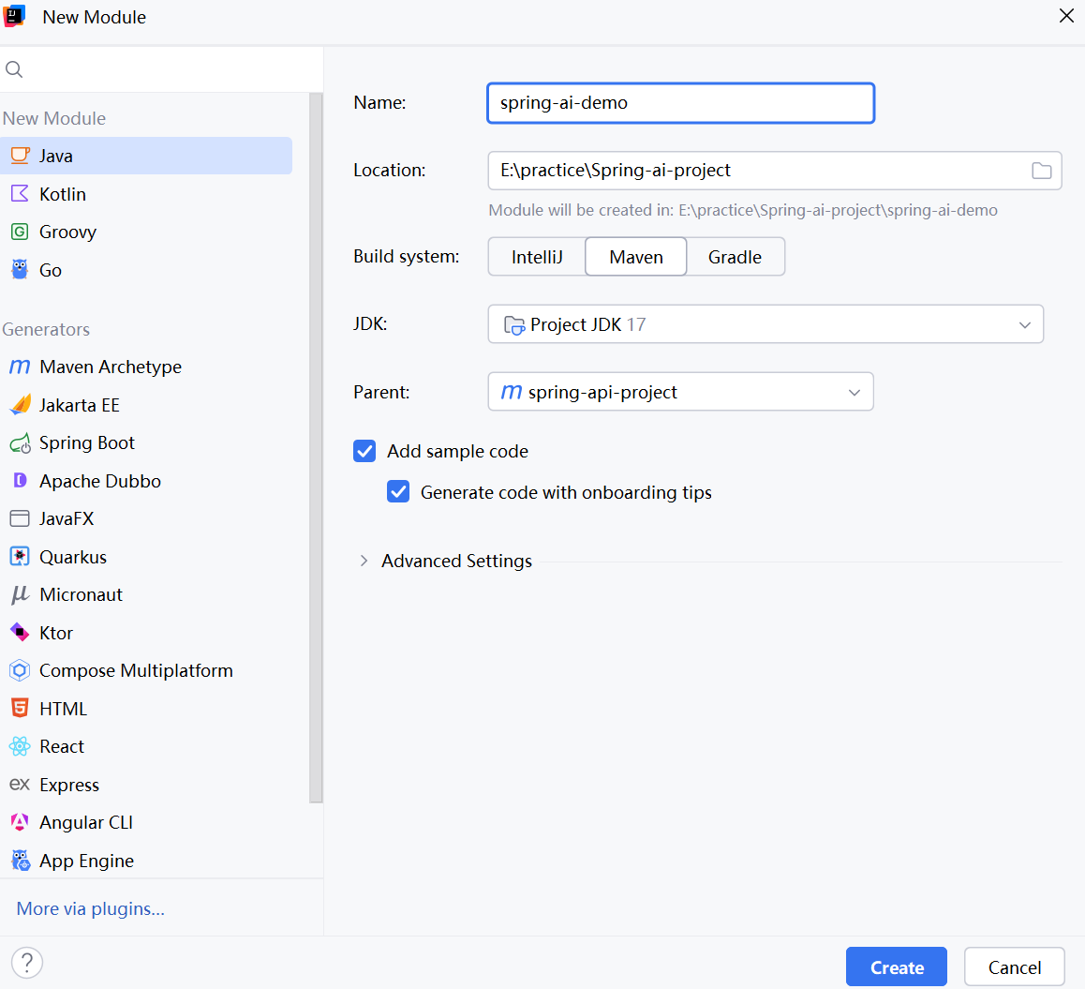1085x989 pixels.
Task: Toggle the Add sample code checkbox
Action: pyautogui.click(x=364, y=451)
